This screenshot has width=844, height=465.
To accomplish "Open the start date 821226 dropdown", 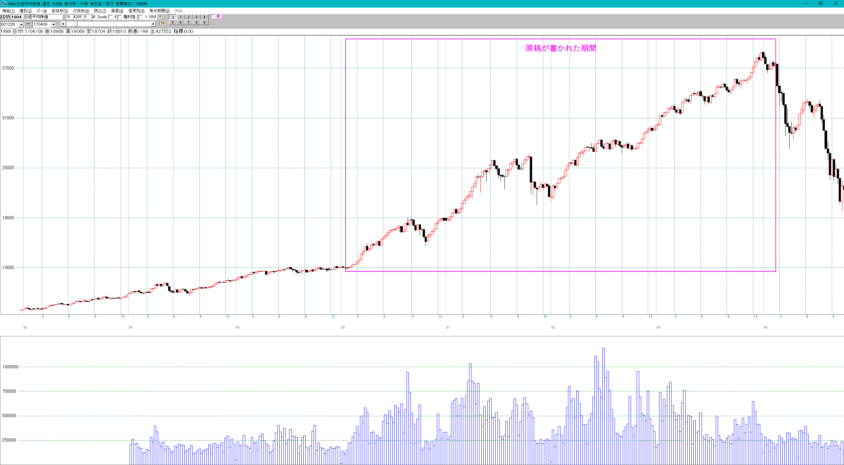I will point(21,24).
